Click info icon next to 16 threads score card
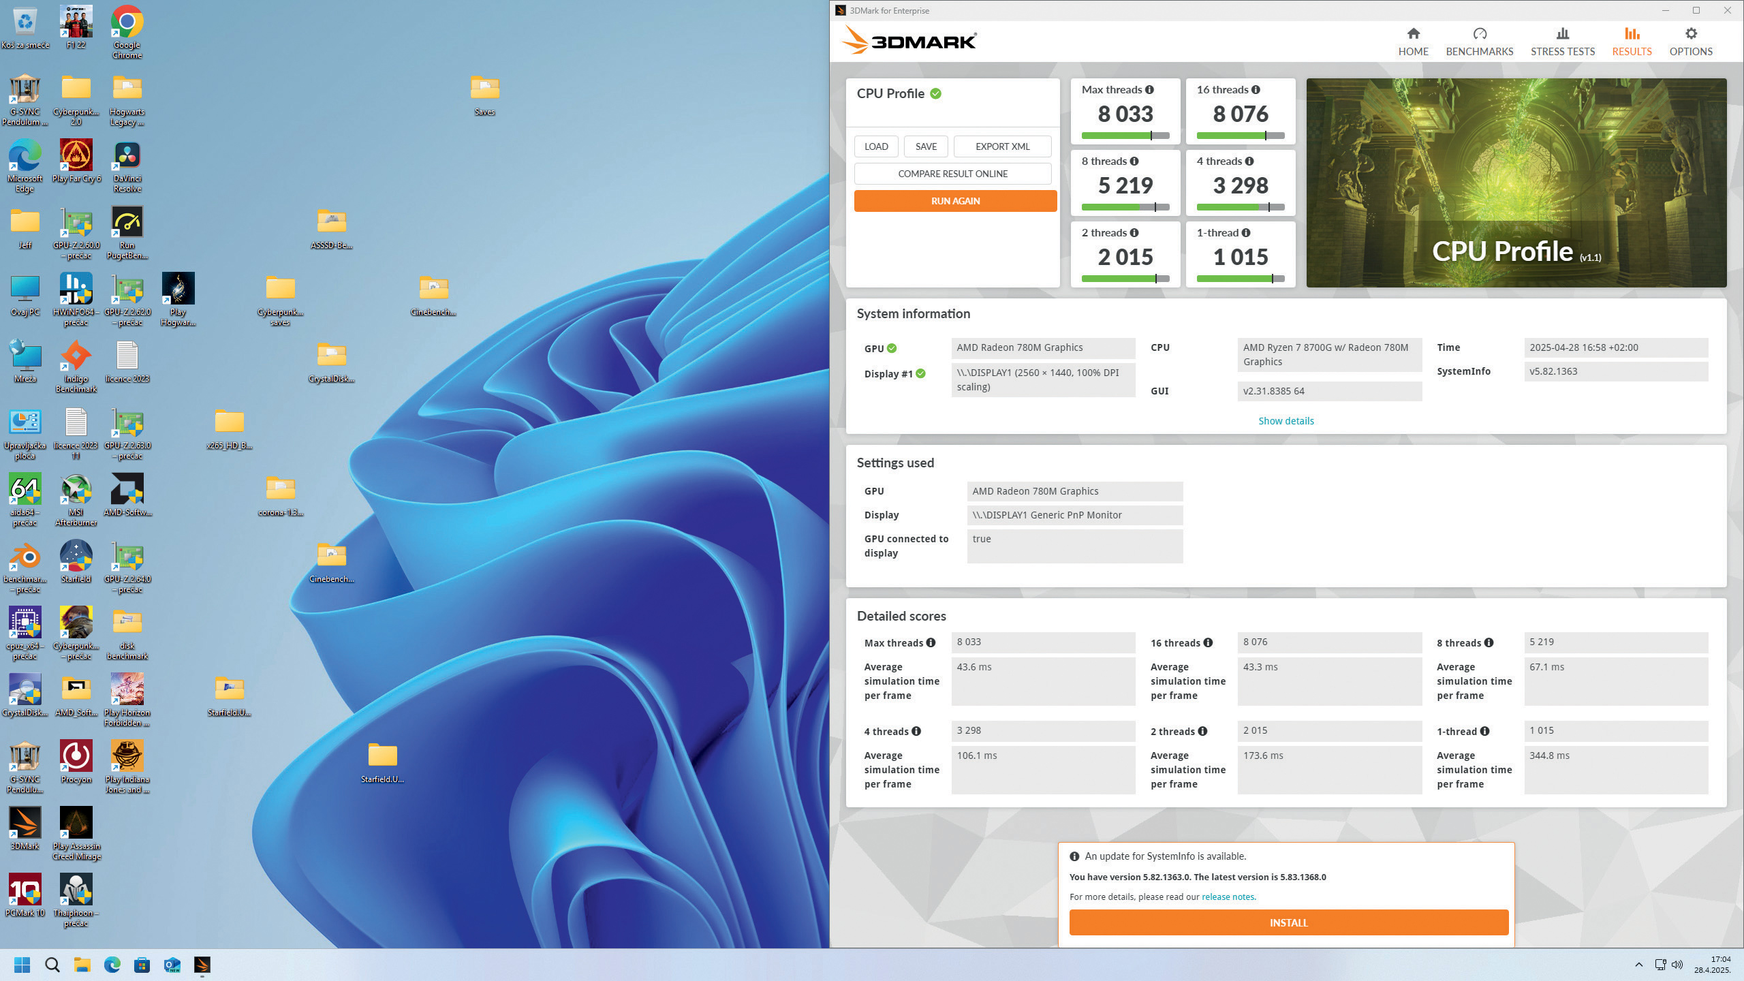This screenshot has width=1744, height=981. point(1256,90)
